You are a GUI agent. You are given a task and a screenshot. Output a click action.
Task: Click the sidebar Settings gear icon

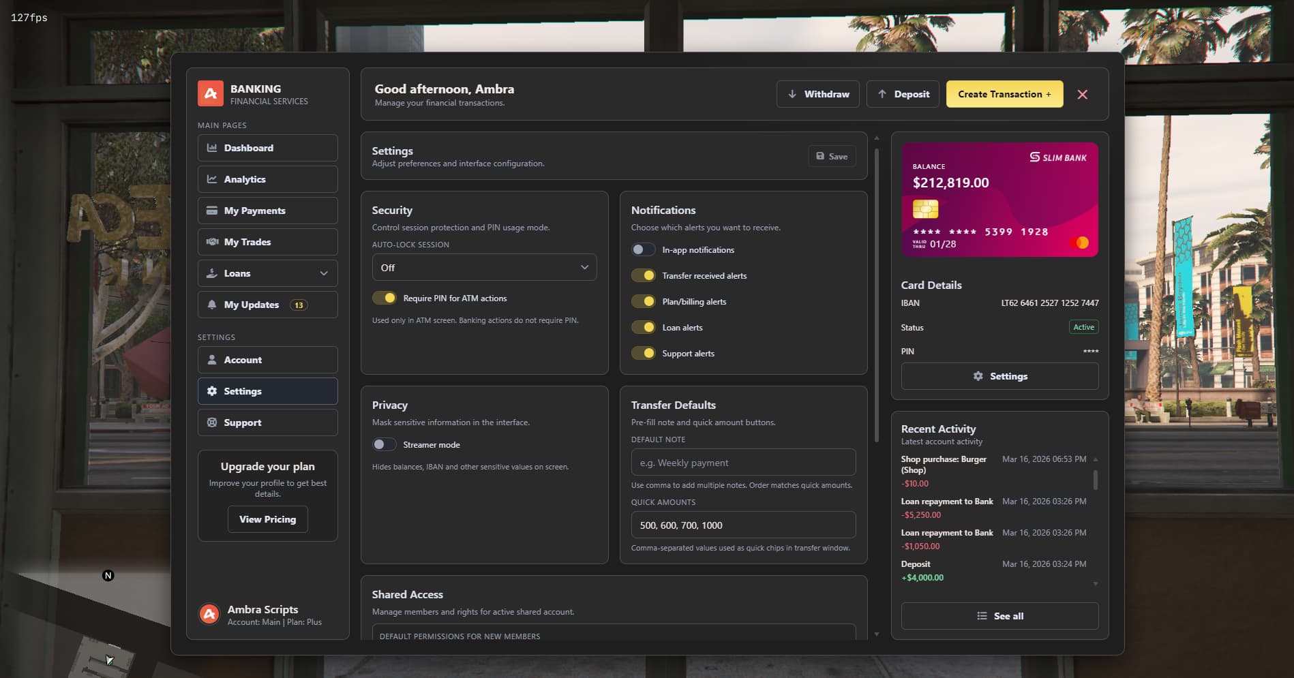tap(212, 391)
